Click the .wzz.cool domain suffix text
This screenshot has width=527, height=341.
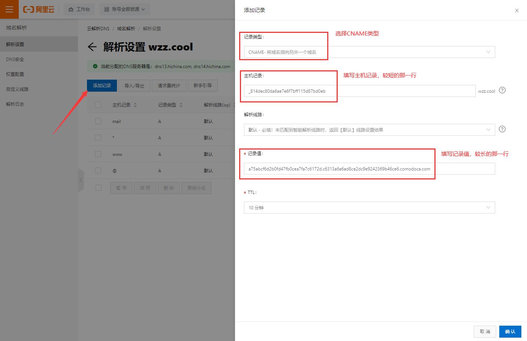click(486, 91)
